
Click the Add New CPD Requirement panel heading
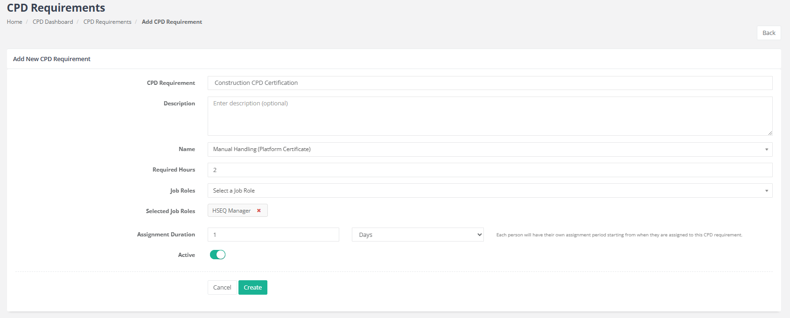[52, 59]
